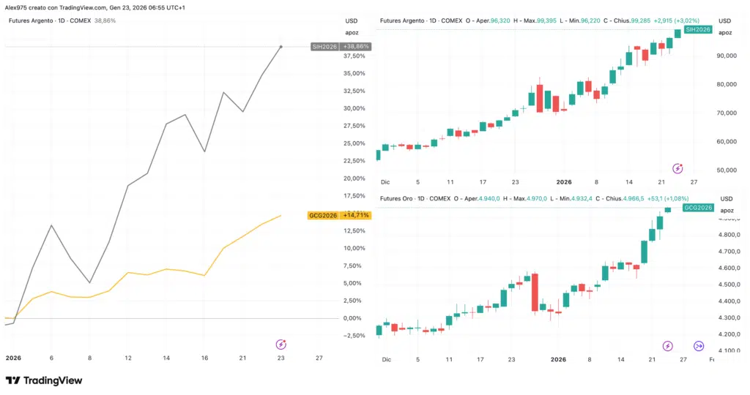Click the large red candle in the Futures Oro chart
750x395 pixels.
click(535, 293)
